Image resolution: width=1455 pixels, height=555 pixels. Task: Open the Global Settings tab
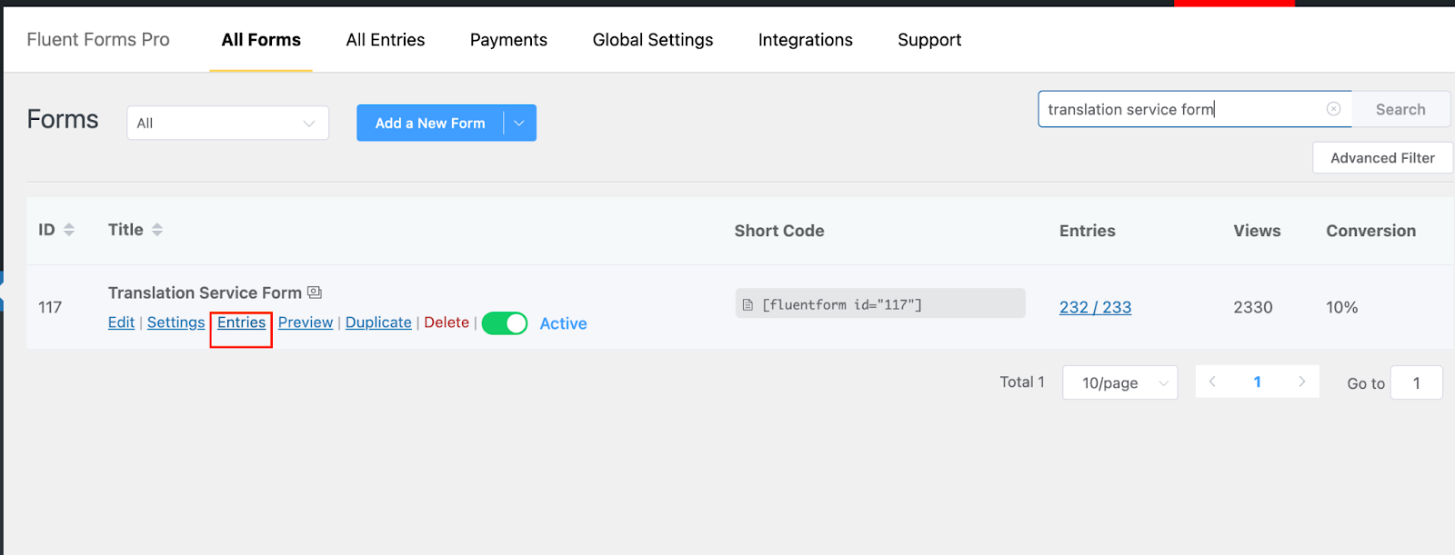653,40
